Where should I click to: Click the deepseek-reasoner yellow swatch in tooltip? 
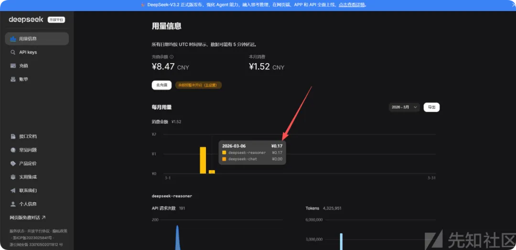tap(224, 152)
